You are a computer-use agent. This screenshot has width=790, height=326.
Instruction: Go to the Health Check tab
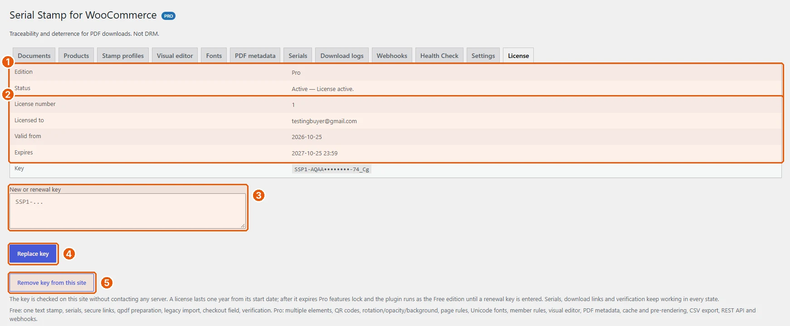[439, 55]
